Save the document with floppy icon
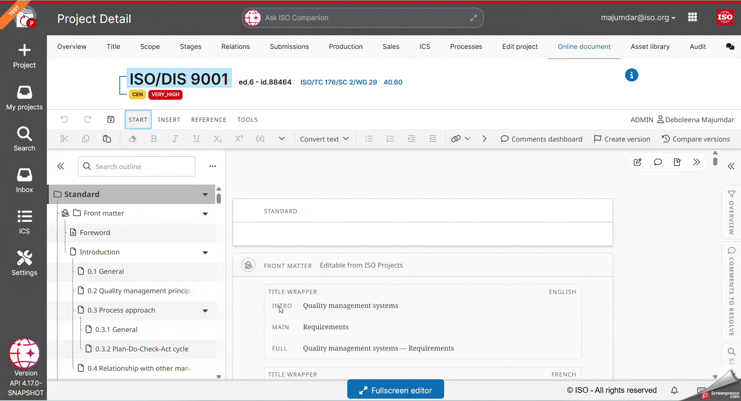741x401 pixels. (x=111, y=119)
